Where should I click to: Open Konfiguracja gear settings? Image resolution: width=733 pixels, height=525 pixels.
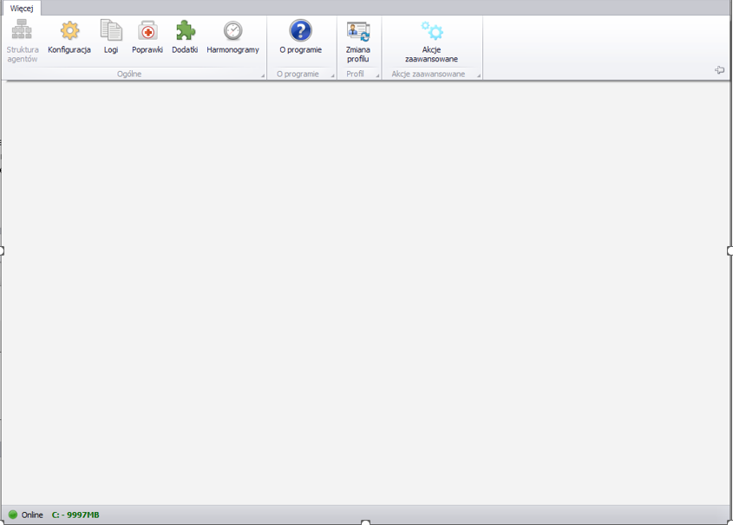click(x=69, y=37)
